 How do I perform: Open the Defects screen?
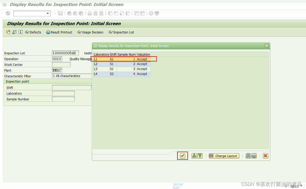(33, 32)
